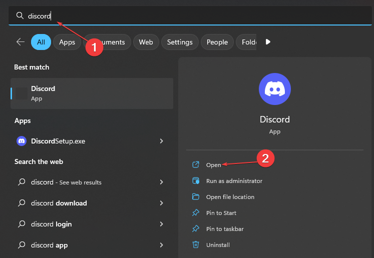Open the Discord App best match result
Viewport: 374px width, 258px height.
tap(92, 93)
